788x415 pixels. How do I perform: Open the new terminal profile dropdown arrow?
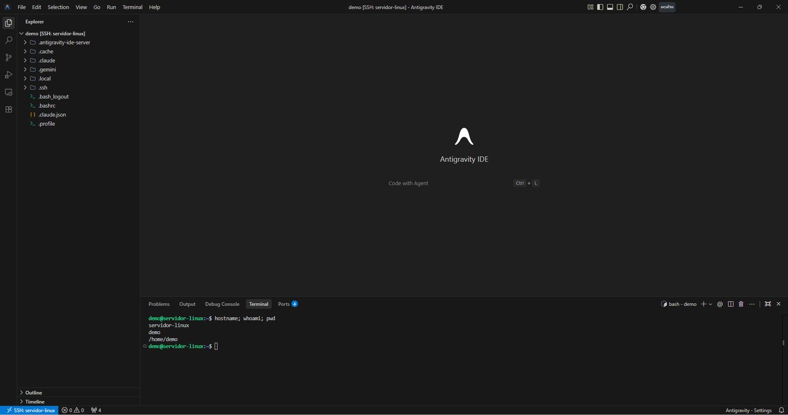click(x=711, y=304)
